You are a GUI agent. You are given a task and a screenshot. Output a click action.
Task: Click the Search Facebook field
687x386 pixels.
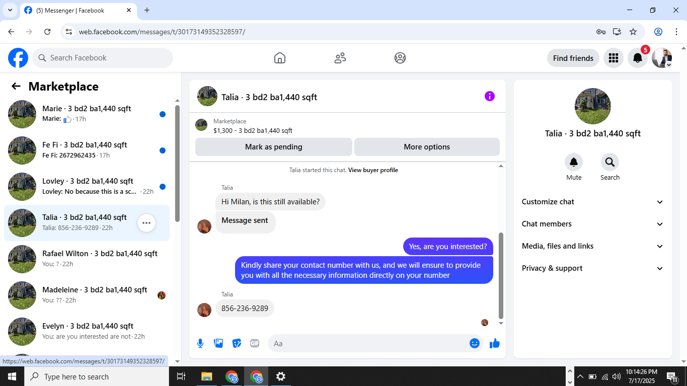click(103, 58)
